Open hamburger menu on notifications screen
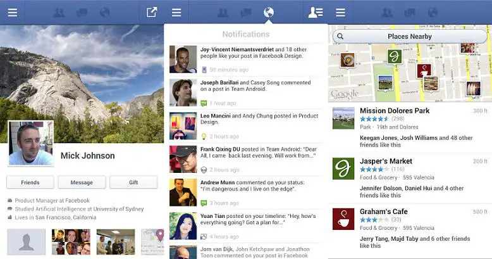This screenshot has height=259, width=492. [176, 13]
